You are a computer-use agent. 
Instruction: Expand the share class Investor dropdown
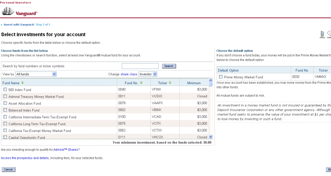pos(148,74)
